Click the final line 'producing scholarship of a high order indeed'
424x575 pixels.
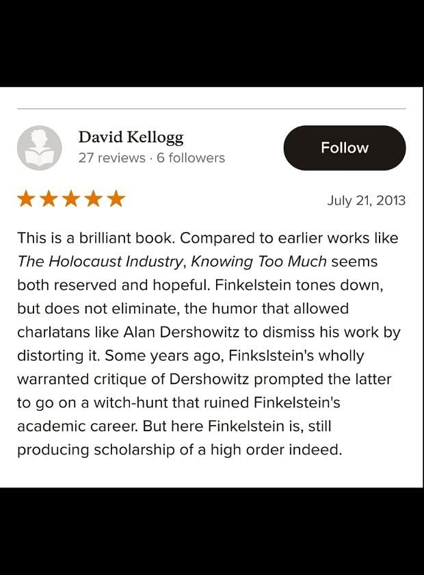(179, 450)
